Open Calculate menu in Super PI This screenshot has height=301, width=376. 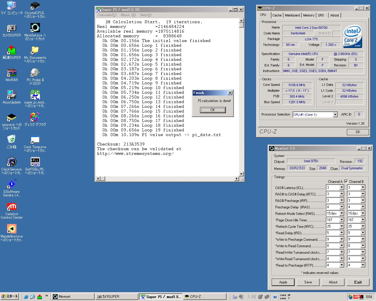(107, 15)
